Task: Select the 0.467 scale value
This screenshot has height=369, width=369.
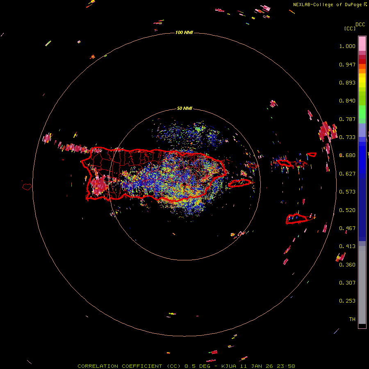Action: [x=347, y=228]
